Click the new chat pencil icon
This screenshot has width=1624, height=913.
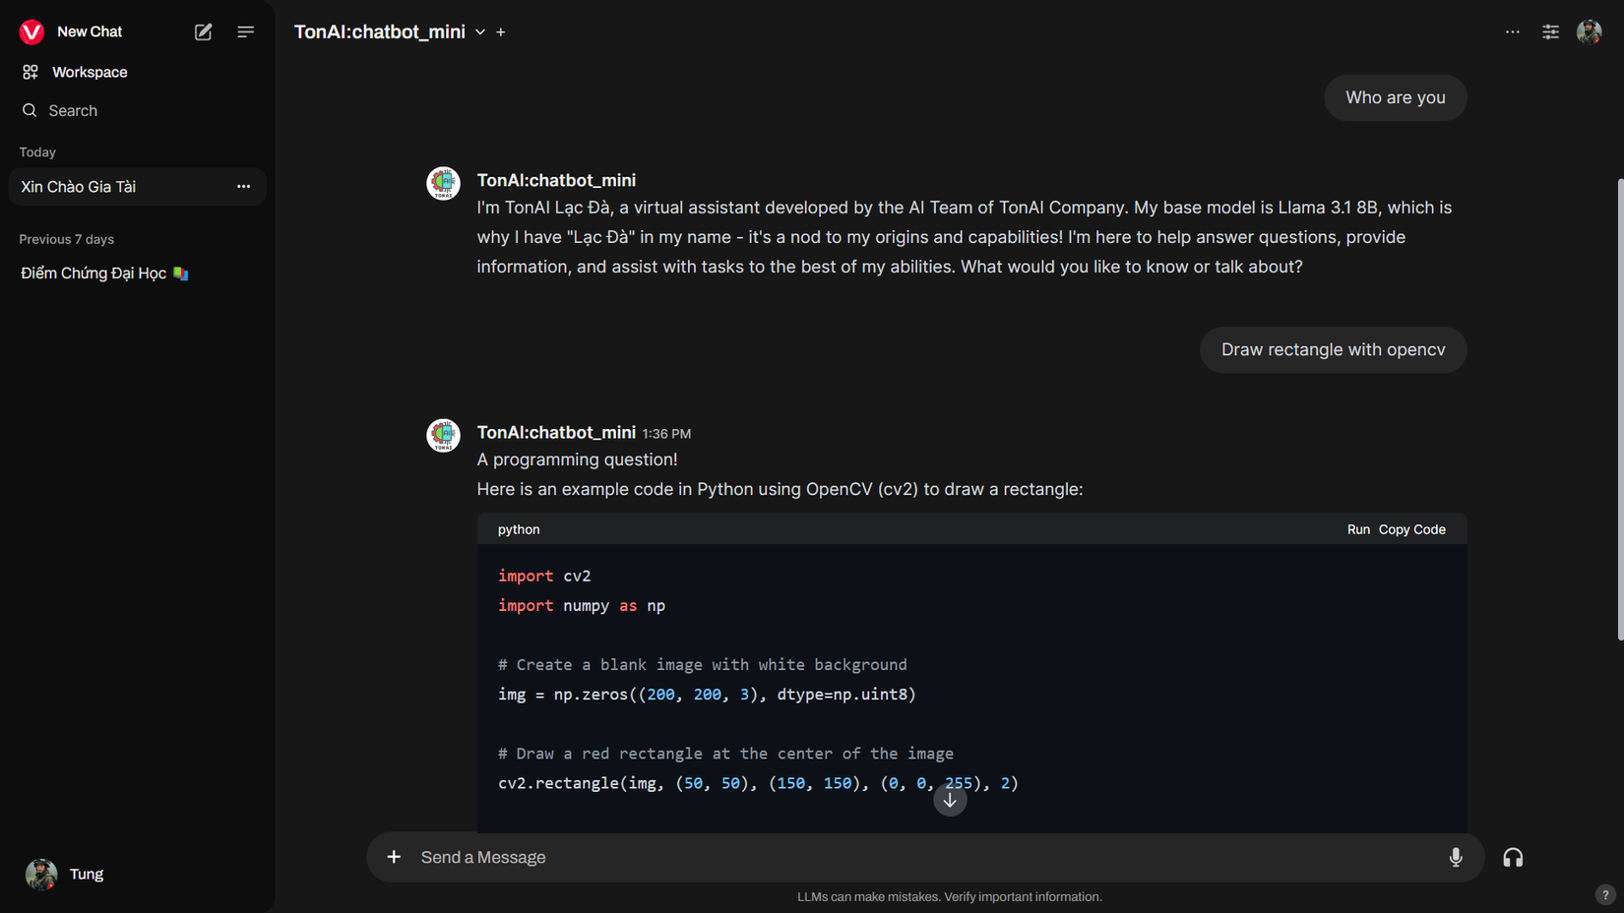coord(203,32)
